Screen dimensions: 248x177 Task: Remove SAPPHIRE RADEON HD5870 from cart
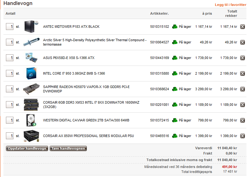(242, 89)
